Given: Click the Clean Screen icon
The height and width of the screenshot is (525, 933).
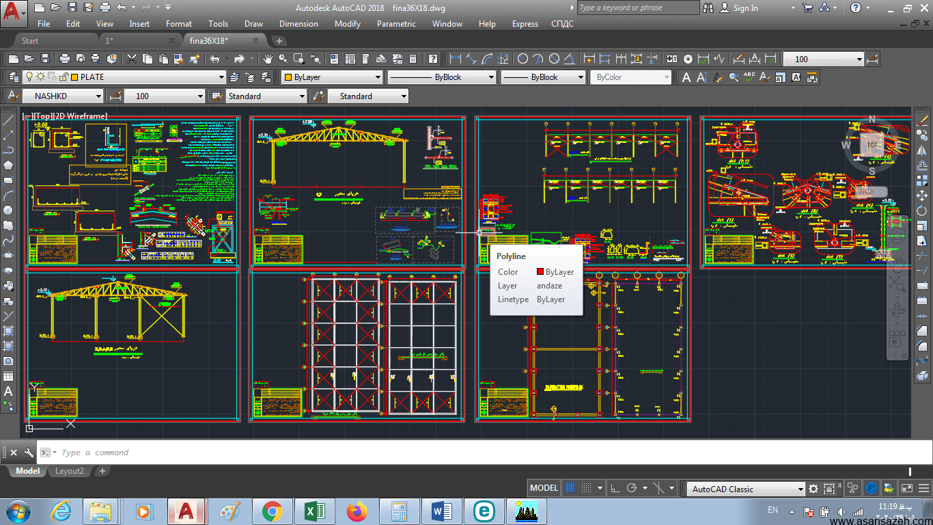Looking at the screenshot, I should 907,489.
